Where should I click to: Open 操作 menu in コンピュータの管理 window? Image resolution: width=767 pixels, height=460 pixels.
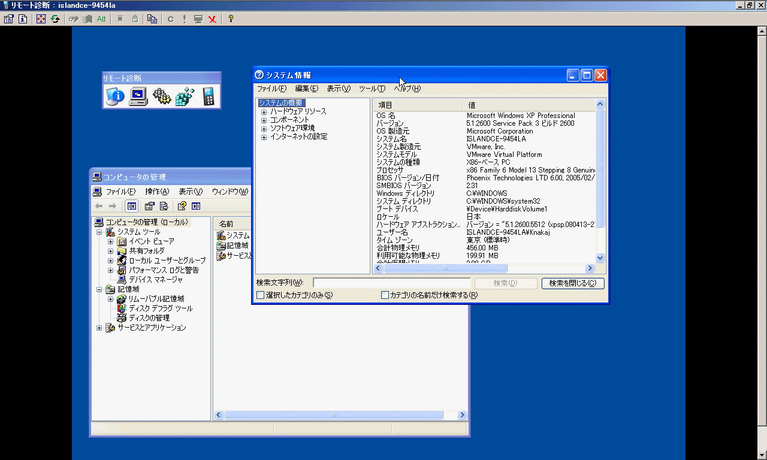click(157, 192)
